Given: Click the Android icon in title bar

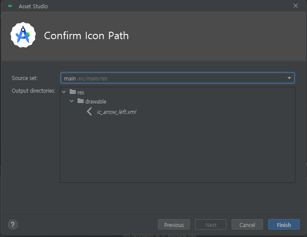Looking at the screenshot, I should [10, 6].
